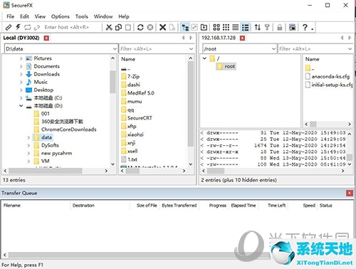Screen dimensions: 356x269
Task: Click the Delete X icon in toolbar
Action: (162, 27)
